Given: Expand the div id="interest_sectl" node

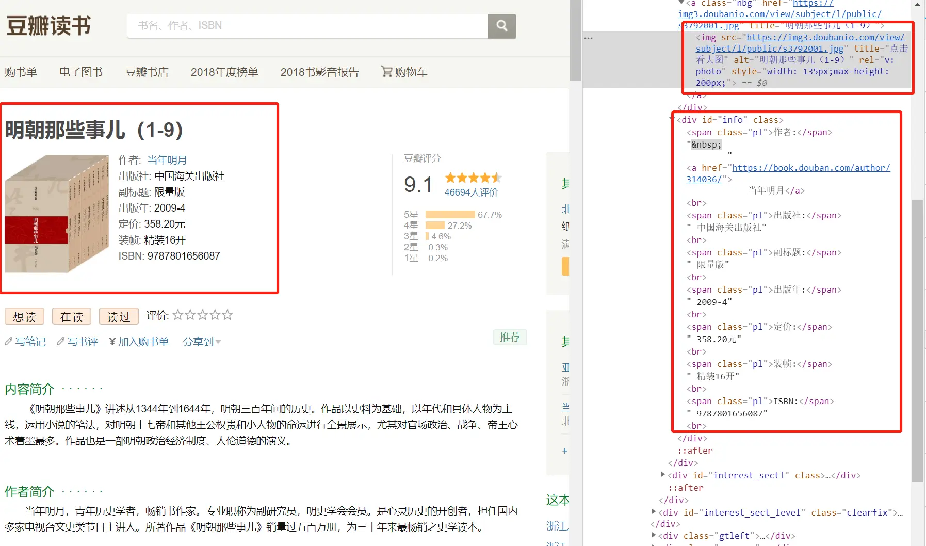Looking at the screenshot, I should coord(663,474).
